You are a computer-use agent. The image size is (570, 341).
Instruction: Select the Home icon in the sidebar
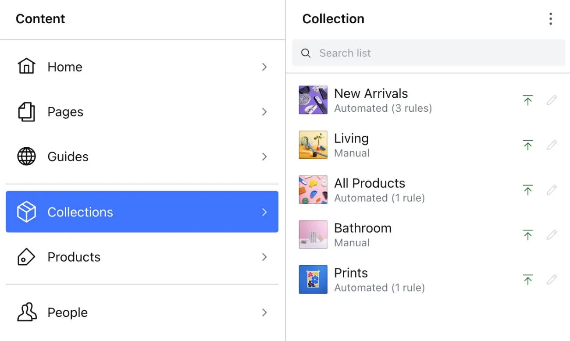[x=26, y=67]
